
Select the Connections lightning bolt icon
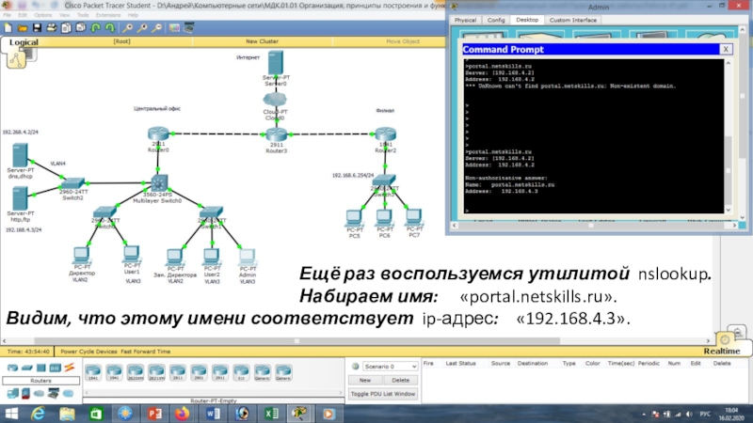[70, 368]
